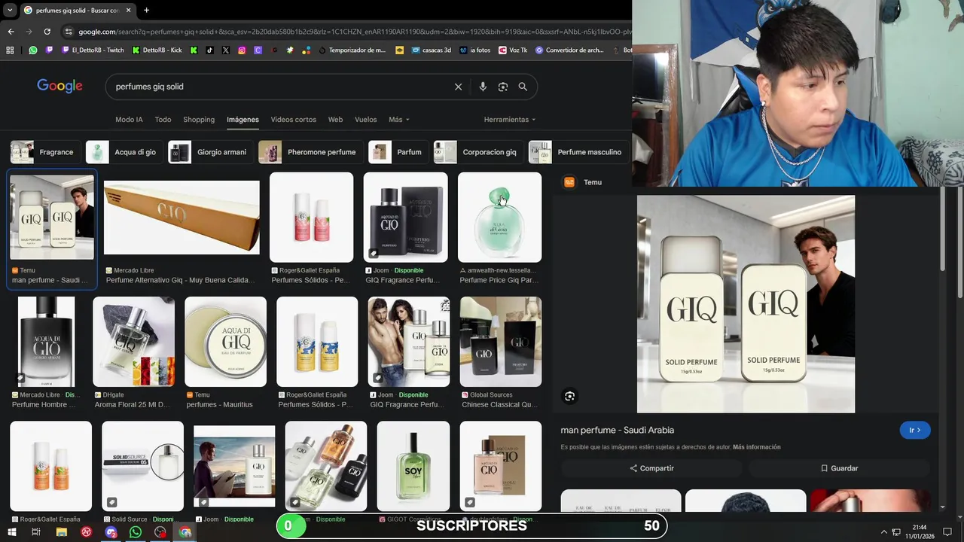Image resolution: width=964 pixels, height=542 pixels.
Task: Show hidden system tray icons
Action: coord(884,531)
